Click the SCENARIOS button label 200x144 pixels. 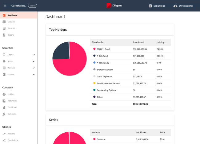(159, 6)
